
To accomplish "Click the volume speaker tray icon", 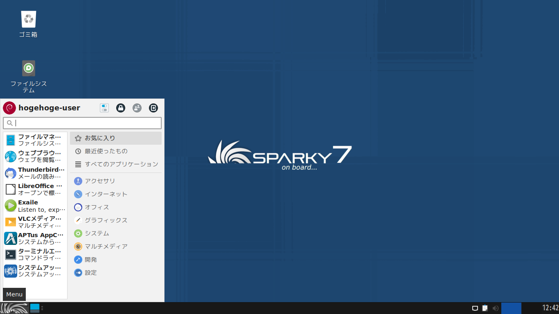I will pyautogui.click(x=496, y=308).
